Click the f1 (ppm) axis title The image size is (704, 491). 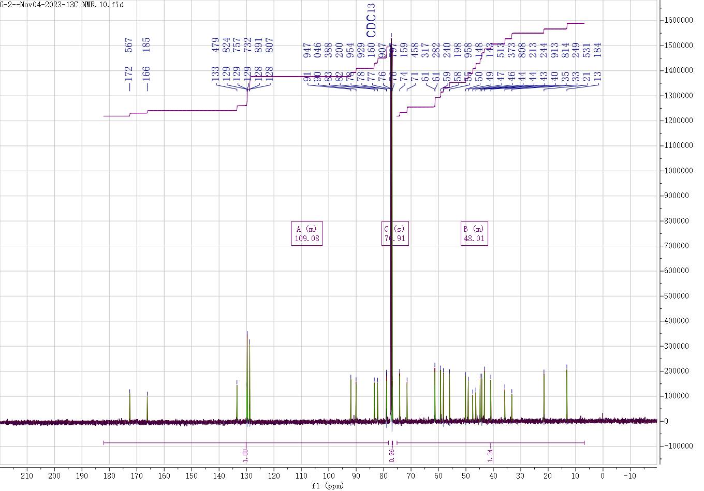coord(328,485)
